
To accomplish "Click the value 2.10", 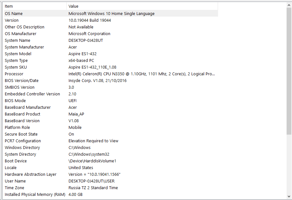I will [x=72, y=94].
